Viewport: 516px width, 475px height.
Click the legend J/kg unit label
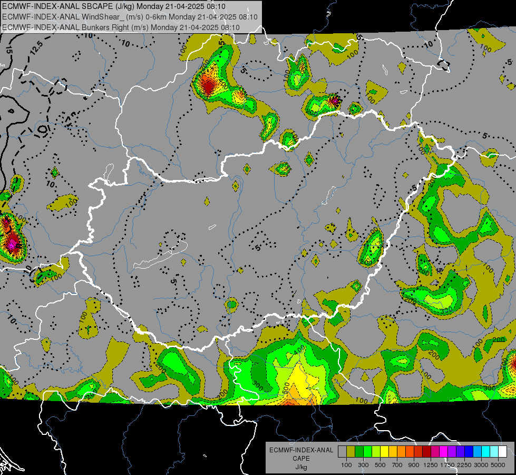click(301, 467)
